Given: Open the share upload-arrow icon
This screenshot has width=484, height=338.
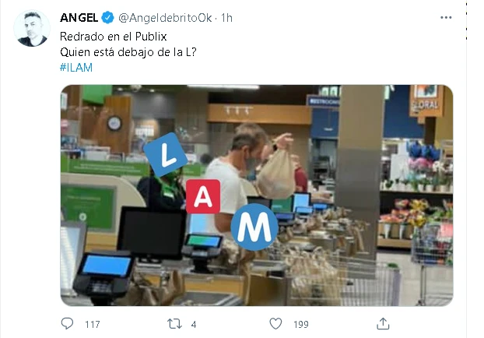Looking at the screenshot, I should pyautogui.click(x=383, y=323).
